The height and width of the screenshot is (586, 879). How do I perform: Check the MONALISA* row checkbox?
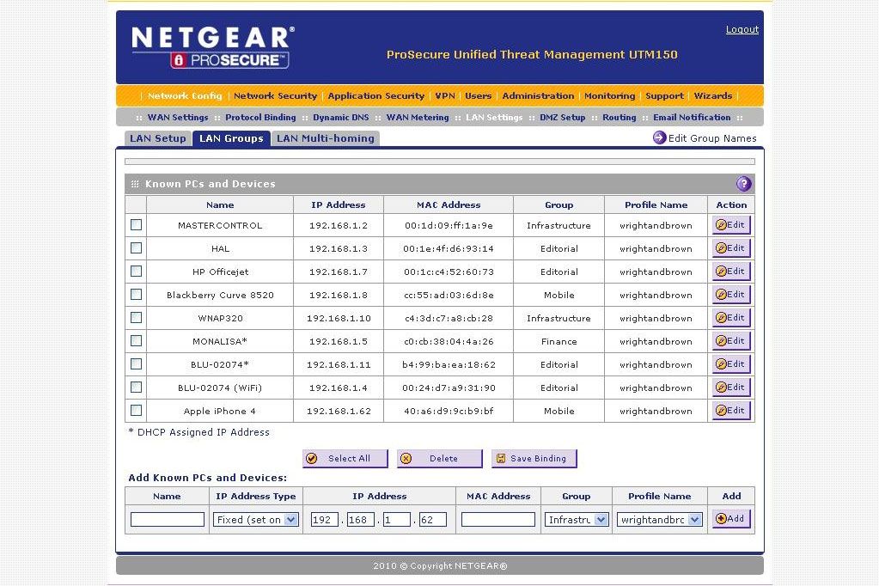[x=137, y=341]
